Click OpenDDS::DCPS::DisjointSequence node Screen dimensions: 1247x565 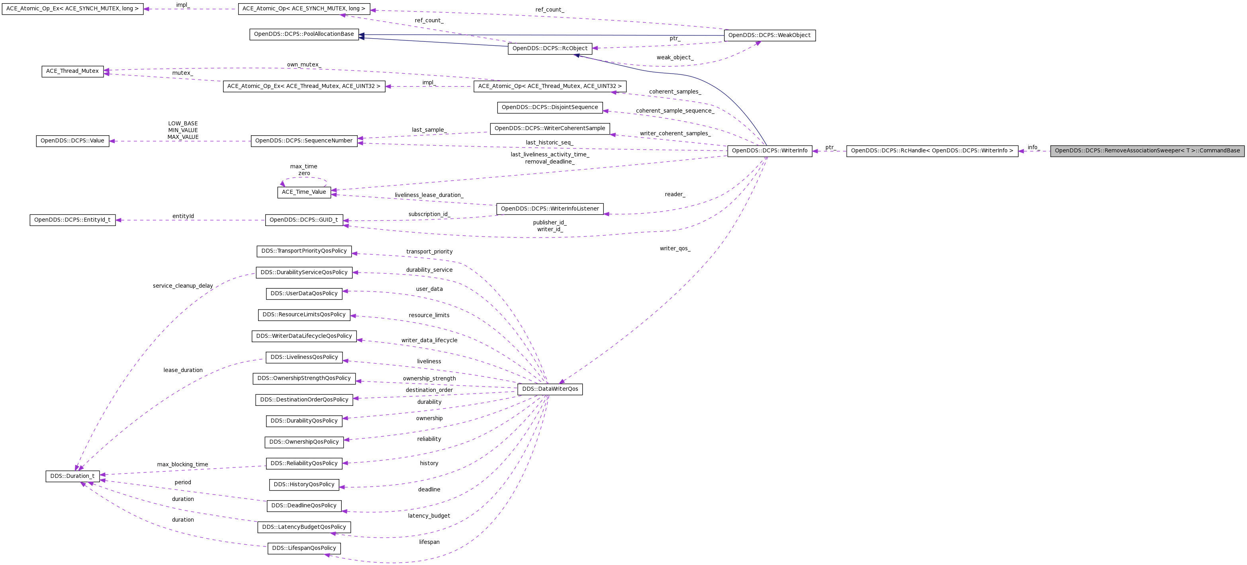(550, 107)
